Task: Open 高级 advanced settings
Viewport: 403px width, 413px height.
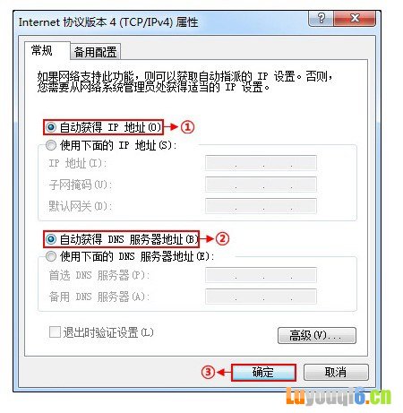Action: (316, 335)
